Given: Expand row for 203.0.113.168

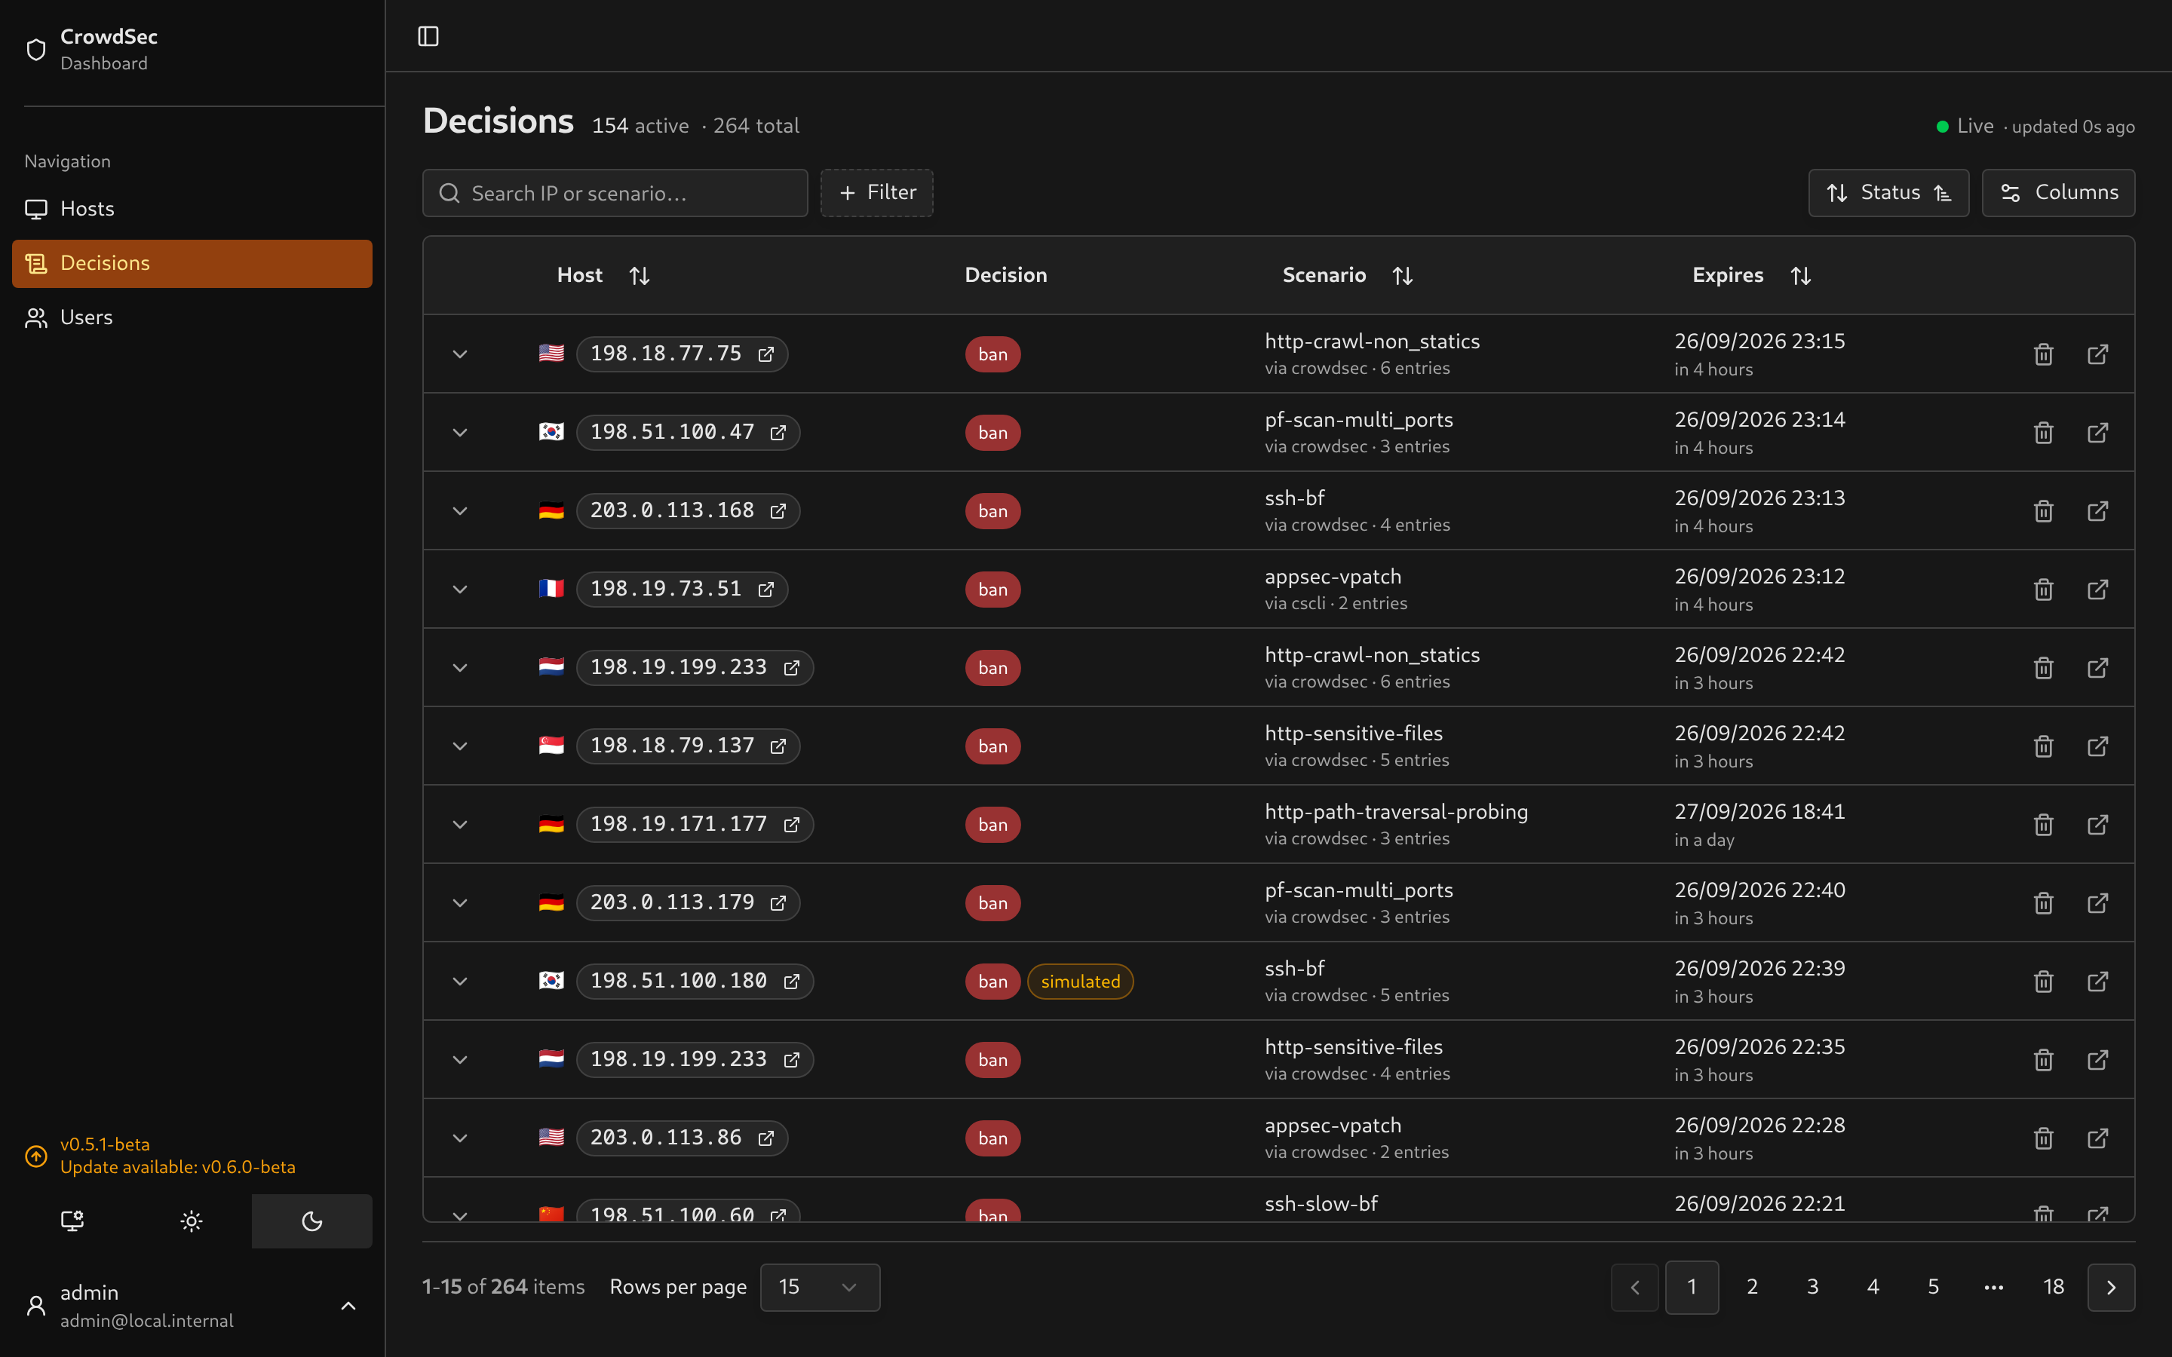Looking at the screenshot, I should [x=459, y=510].
